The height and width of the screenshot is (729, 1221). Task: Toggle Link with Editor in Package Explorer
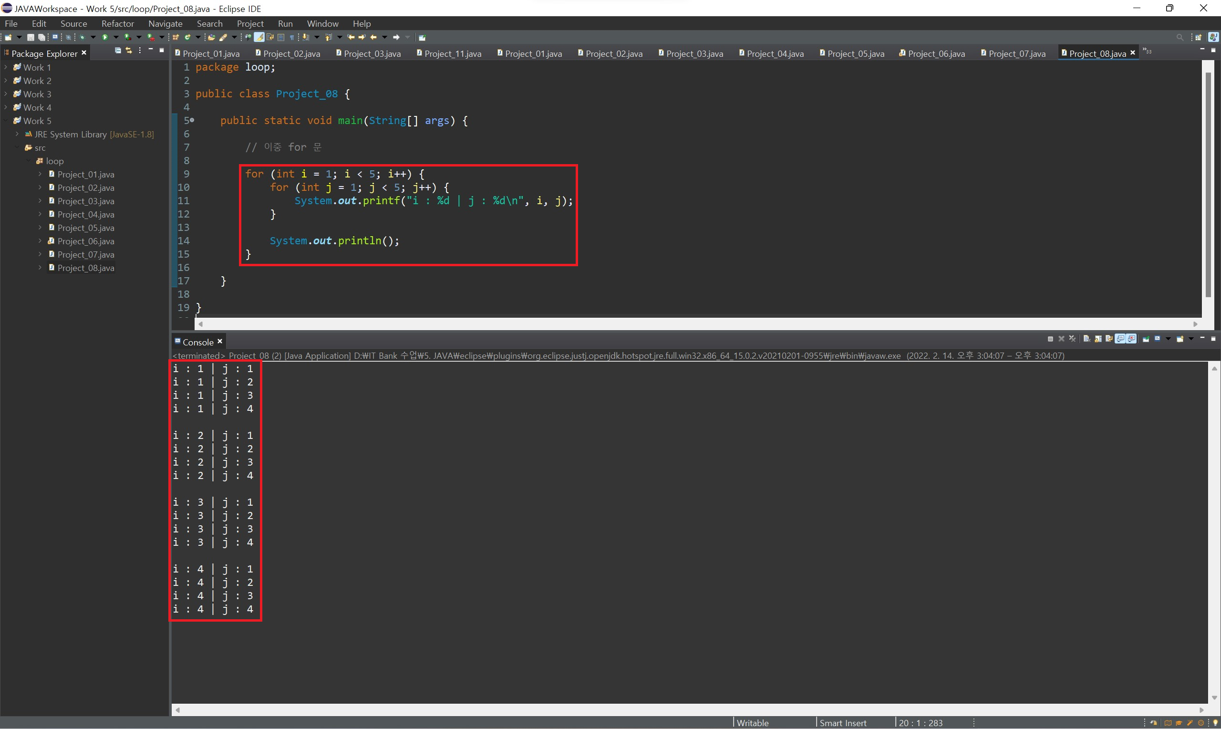click(x=129, y=51)
